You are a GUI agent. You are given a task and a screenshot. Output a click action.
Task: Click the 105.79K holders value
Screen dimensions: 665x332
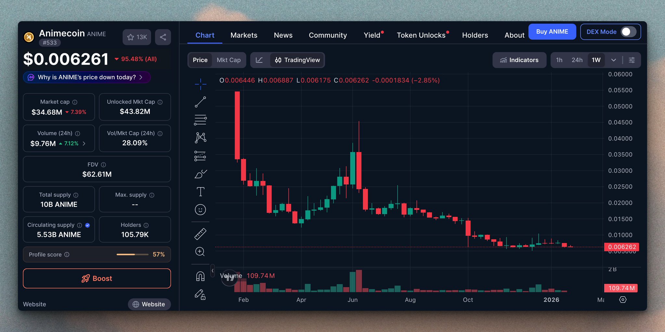pyautogui.click(x=135, y=235)
